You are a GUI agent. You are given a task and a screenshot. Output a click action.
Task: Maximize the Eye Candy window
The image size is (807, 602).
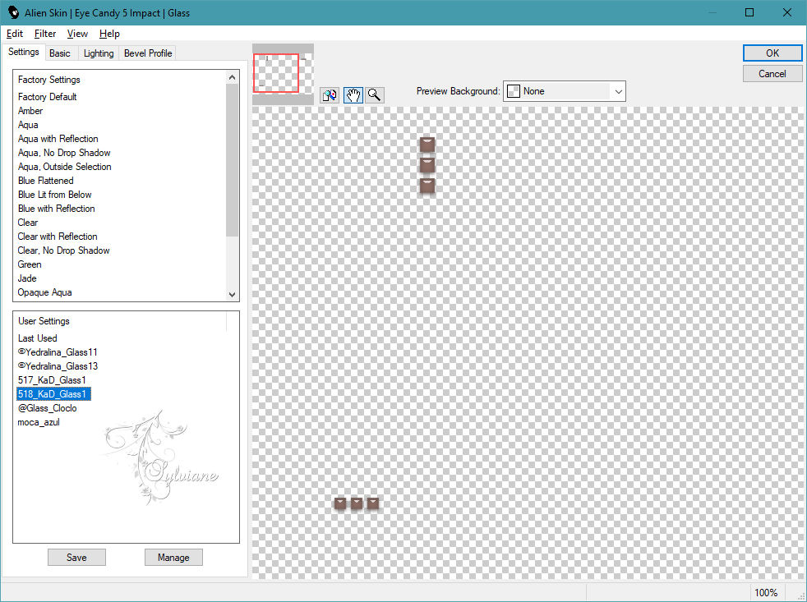(749, 12)
